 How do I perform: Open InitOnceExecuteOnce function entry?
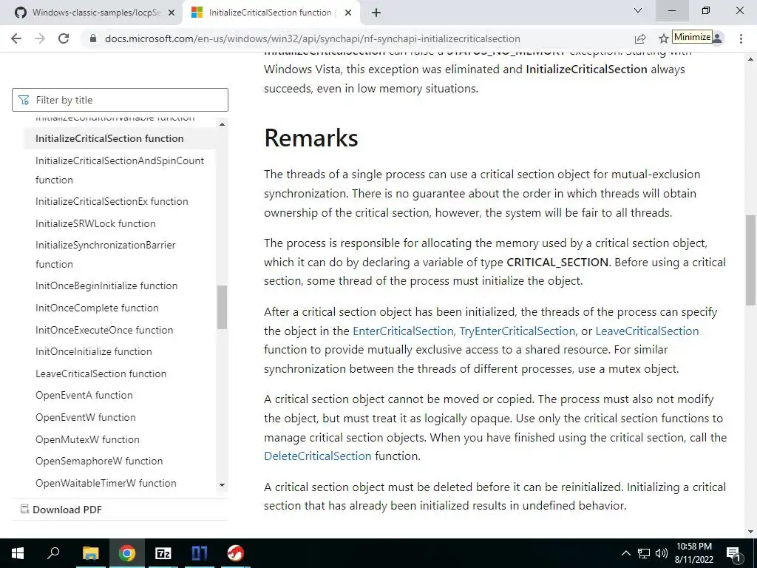pyautogui.click(x=104, y=331)
